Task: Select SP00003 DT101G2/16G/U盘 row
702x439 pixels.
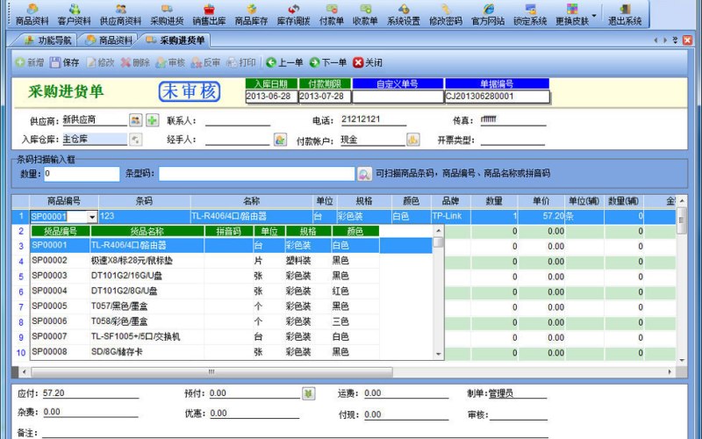Action: [x=205, y=276]
